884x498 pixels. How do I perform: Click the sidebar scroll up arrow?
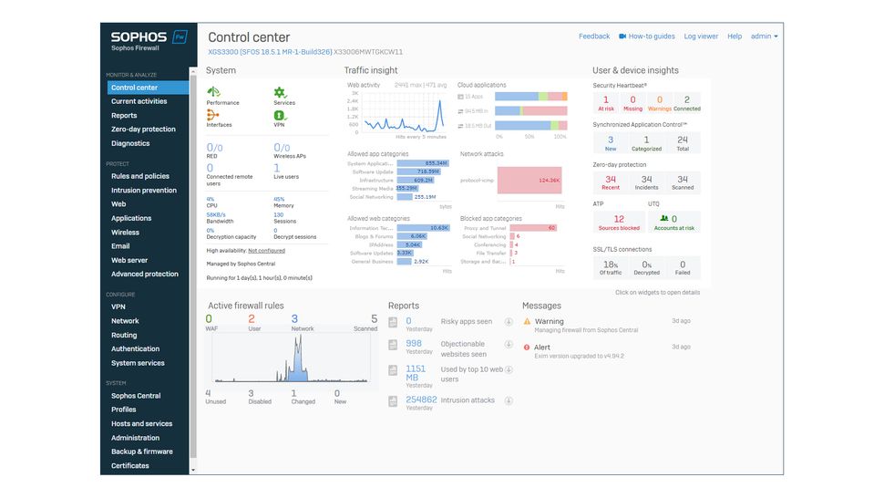click(x=193, y=72)
